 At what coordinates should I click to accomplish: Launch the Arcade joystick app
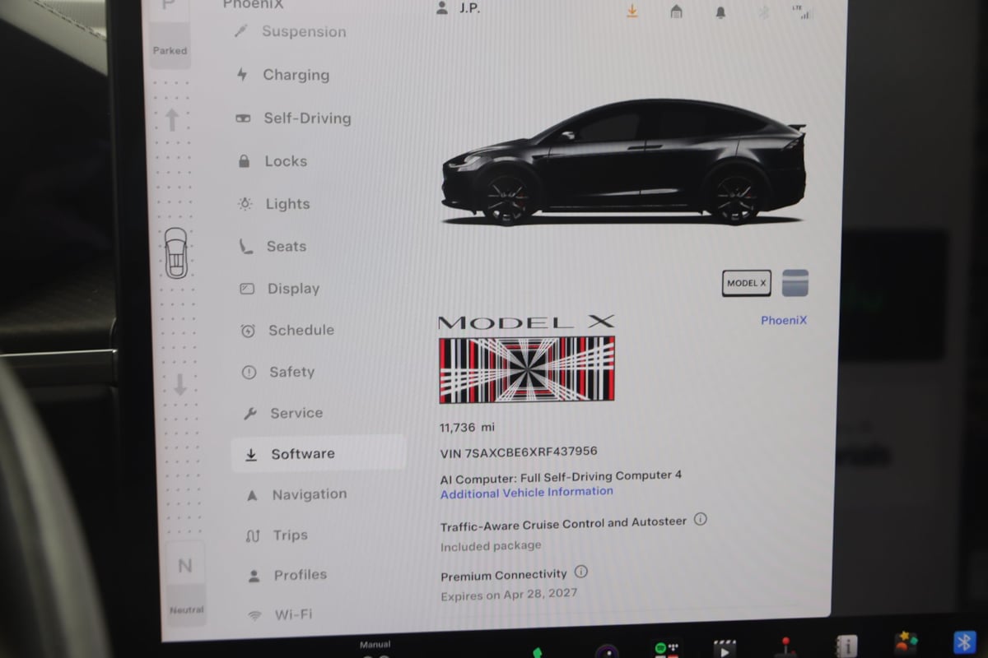[x=785, y=646]
